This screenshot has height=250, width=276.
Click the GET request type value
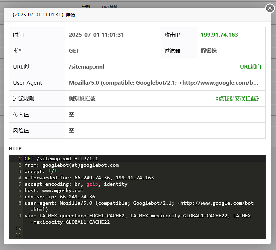click(x=74, y=51)
